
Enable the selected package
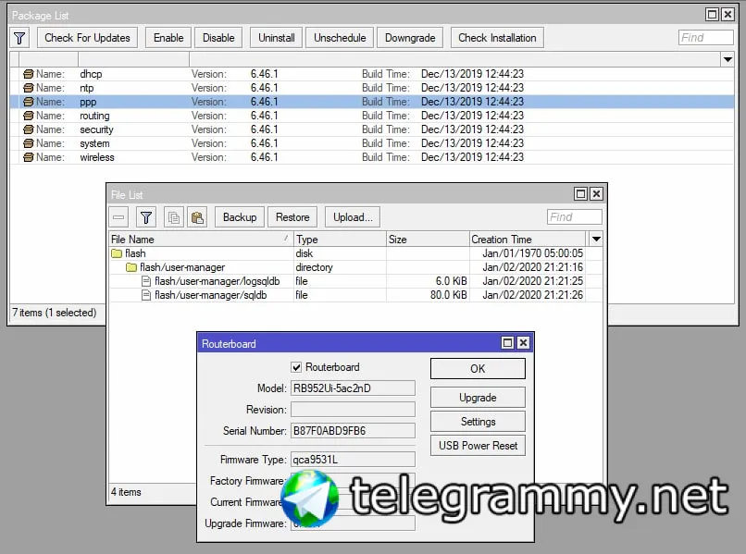pos(168,38)
